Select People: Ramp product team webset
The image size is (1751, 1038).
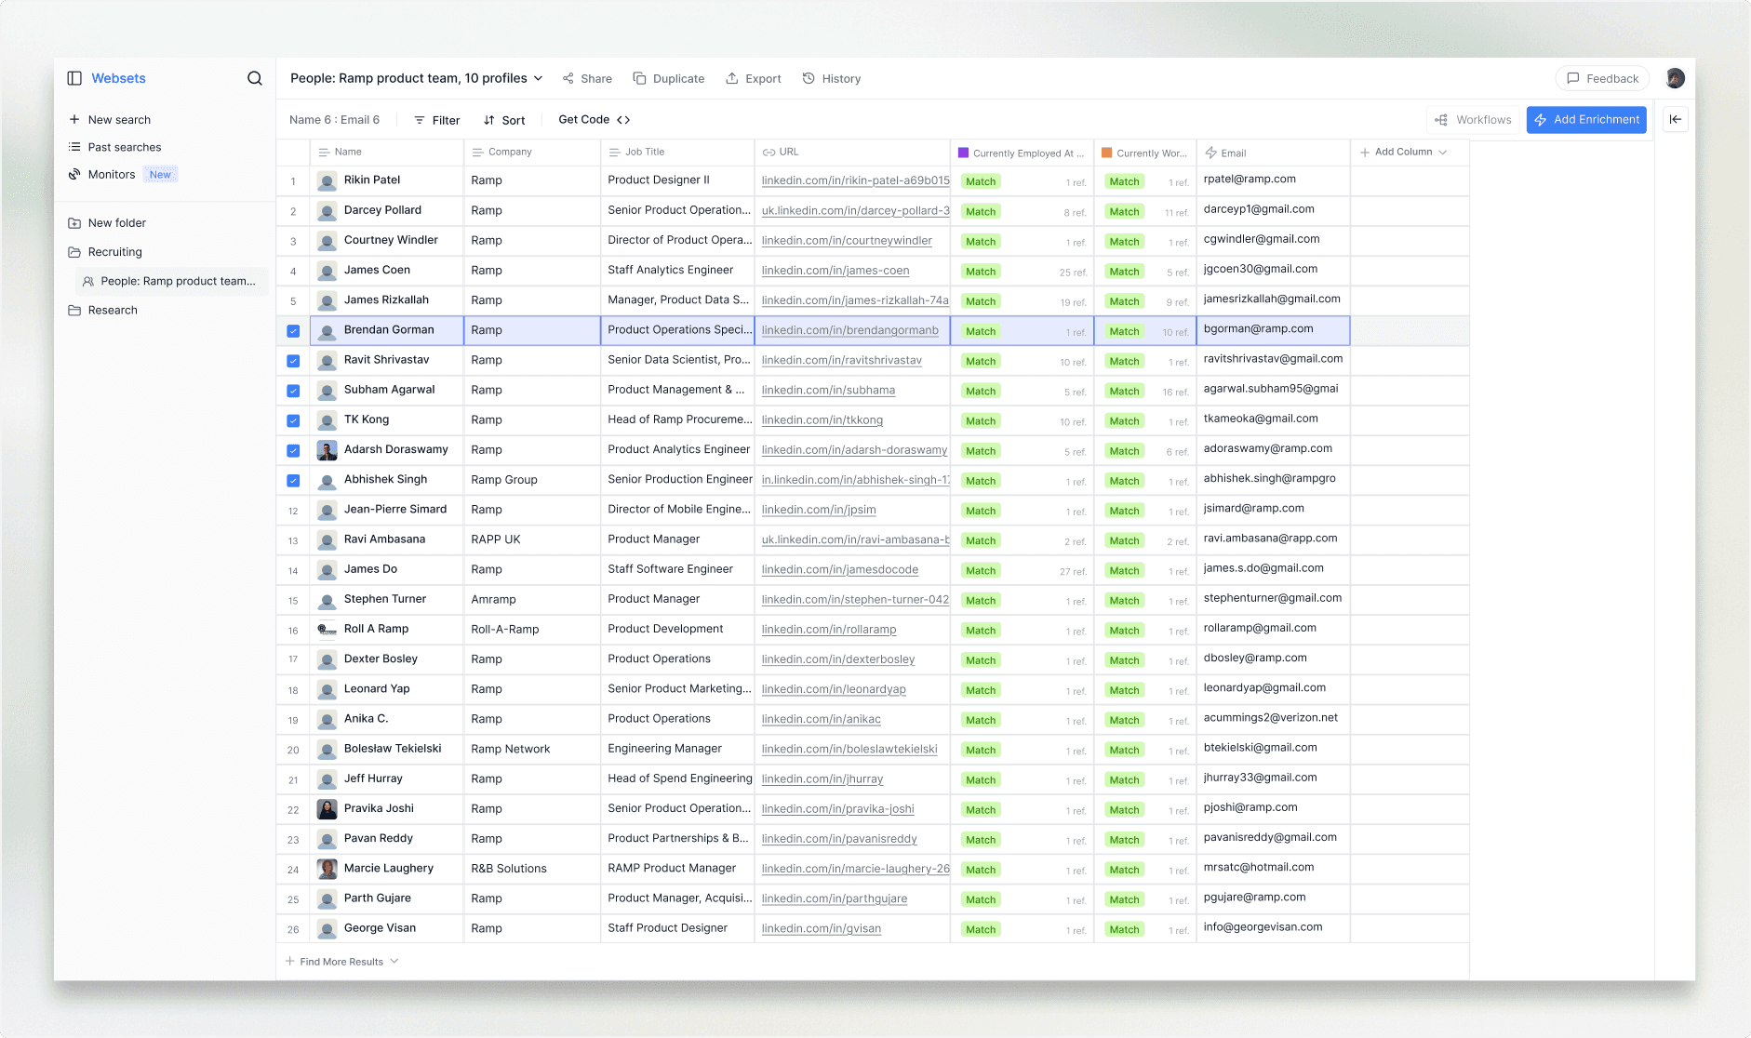pyautogui.click(x=169, y=281)
